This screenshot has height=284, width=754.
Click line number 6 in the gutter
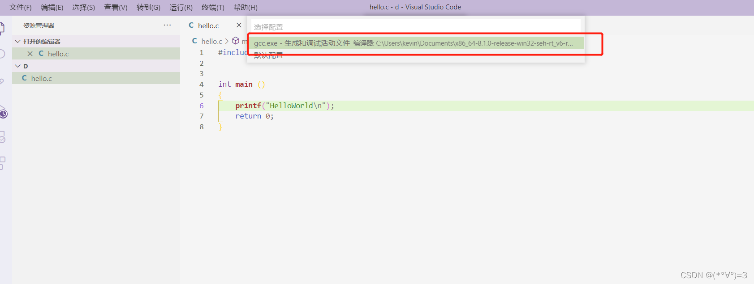(x=202, y=106)
